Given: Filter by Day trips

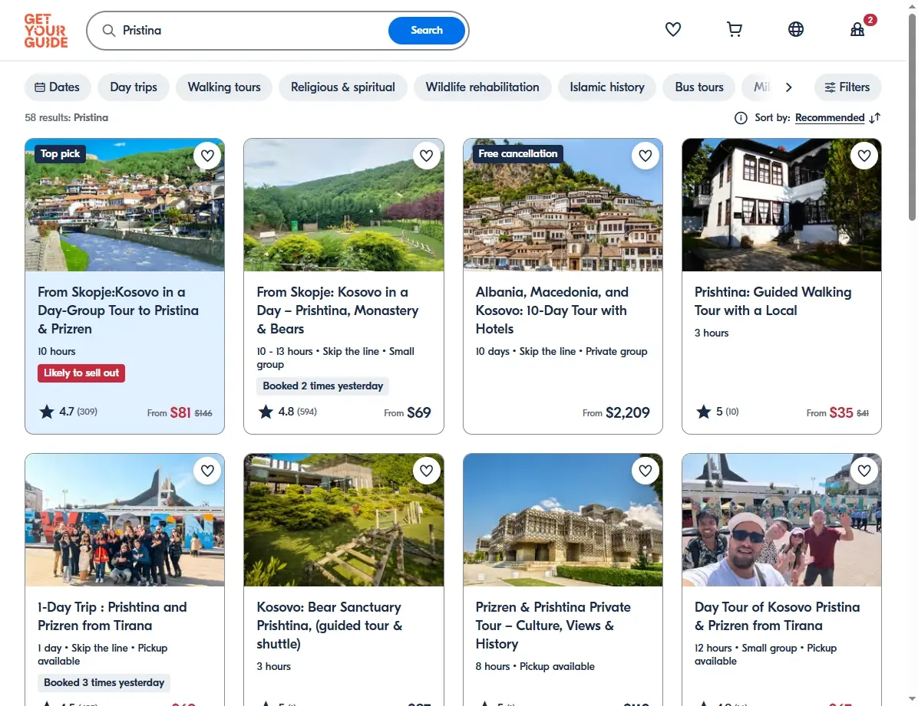Looking at the screenshot, I should click(134, 87).
